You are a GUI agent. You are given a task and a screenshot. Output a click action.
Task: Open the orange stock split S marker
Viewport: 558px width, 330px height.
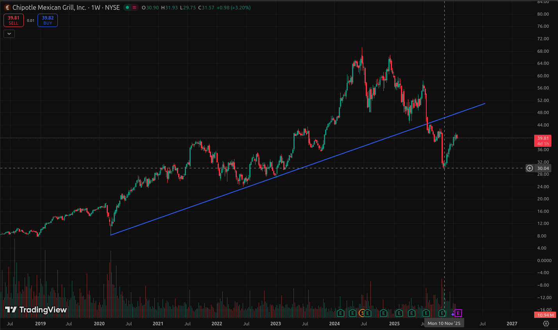coord(362,313)
